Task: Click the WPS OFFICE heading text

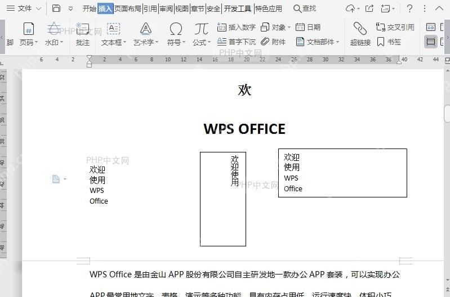Action: coord(244,129)
